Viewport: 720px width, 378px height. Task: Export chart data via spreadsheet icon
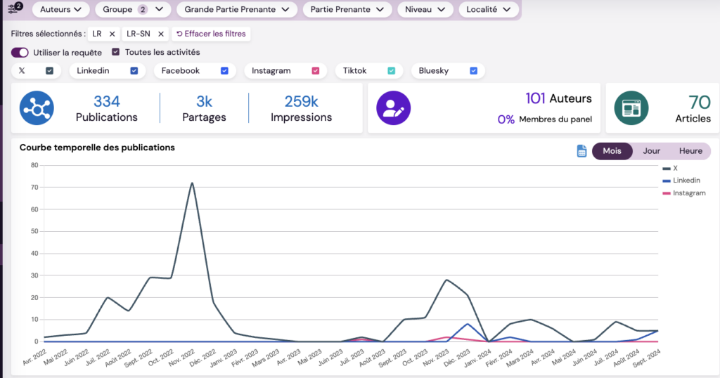click(x=581, y=151)
